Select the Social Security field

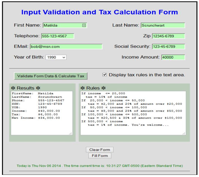(168, 47)
